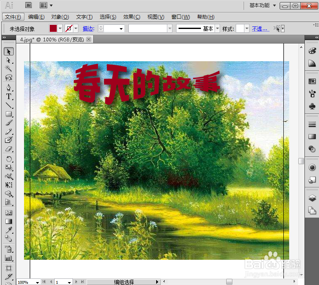319x285 pixels.
Task: Pick the Magic Wand tool
Action: [9, 68]
